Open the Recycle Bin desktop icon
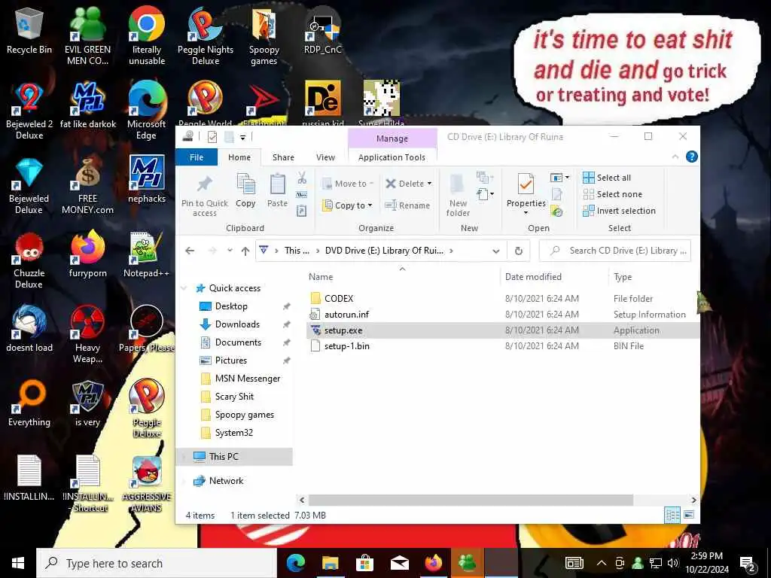This screenshot has height=578, width=771. (x=29, y=31)
